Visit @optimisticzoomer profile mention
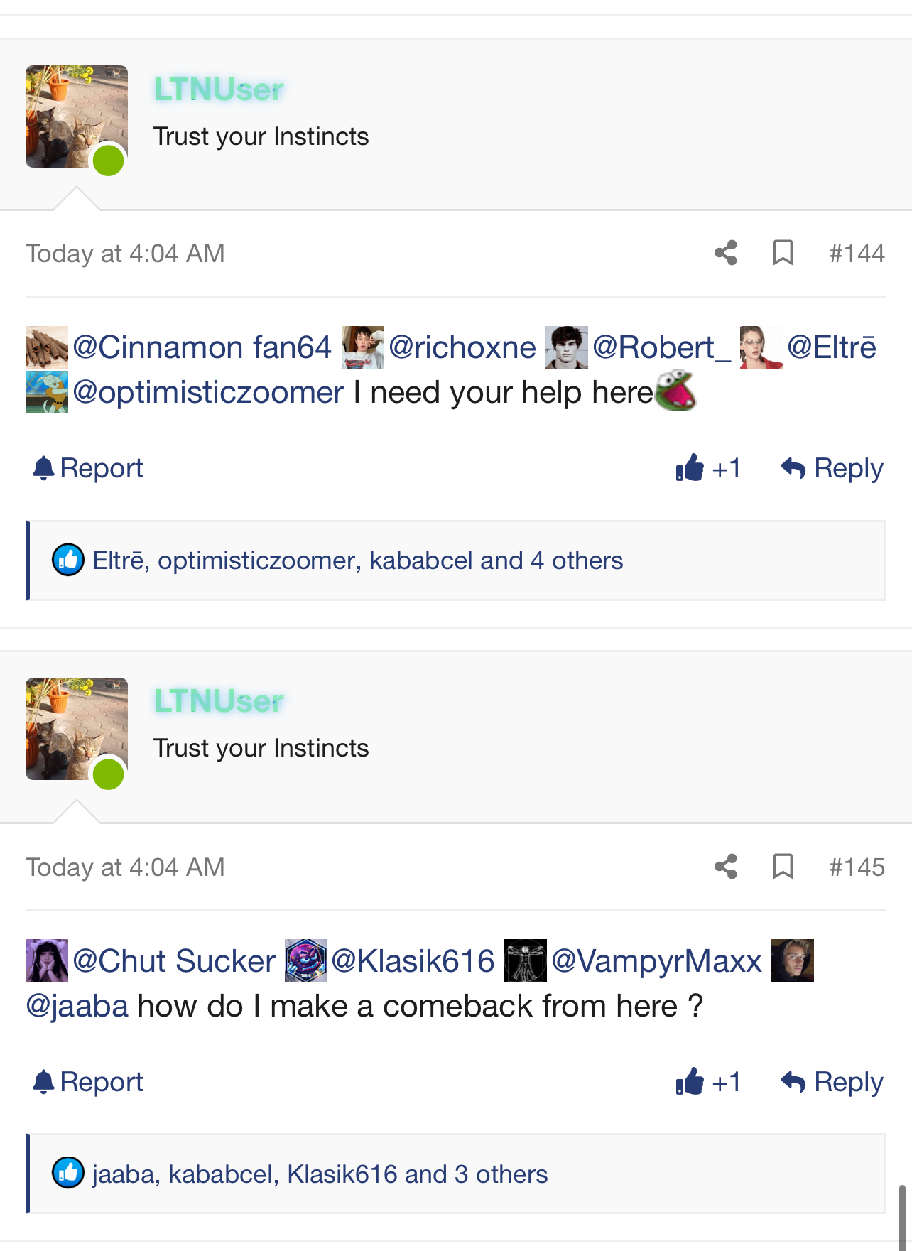Screen dimensions: 912x1251 (x=207, y=392)
